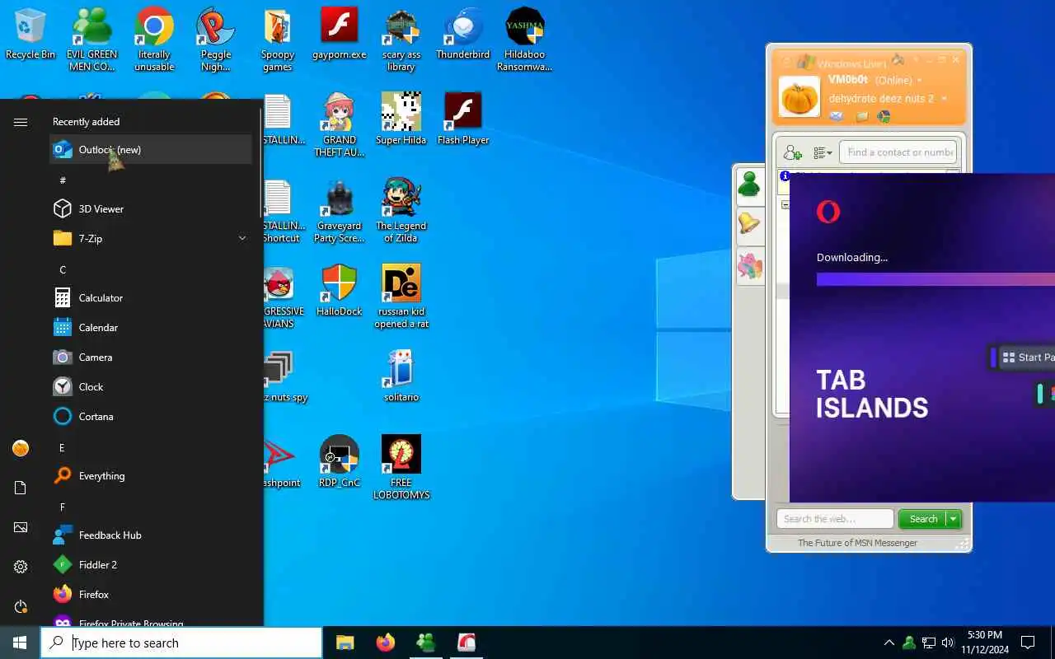Select the Super Hilda desktop icon

(x=401, y=119)
